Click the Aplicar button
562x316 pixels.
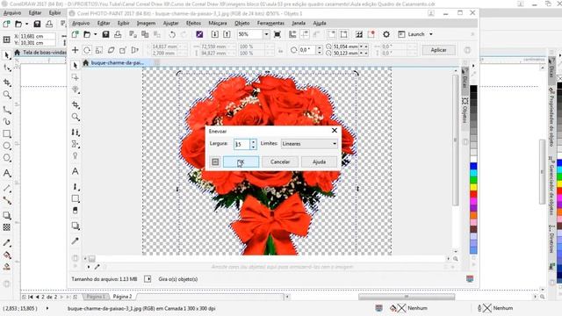438,50
